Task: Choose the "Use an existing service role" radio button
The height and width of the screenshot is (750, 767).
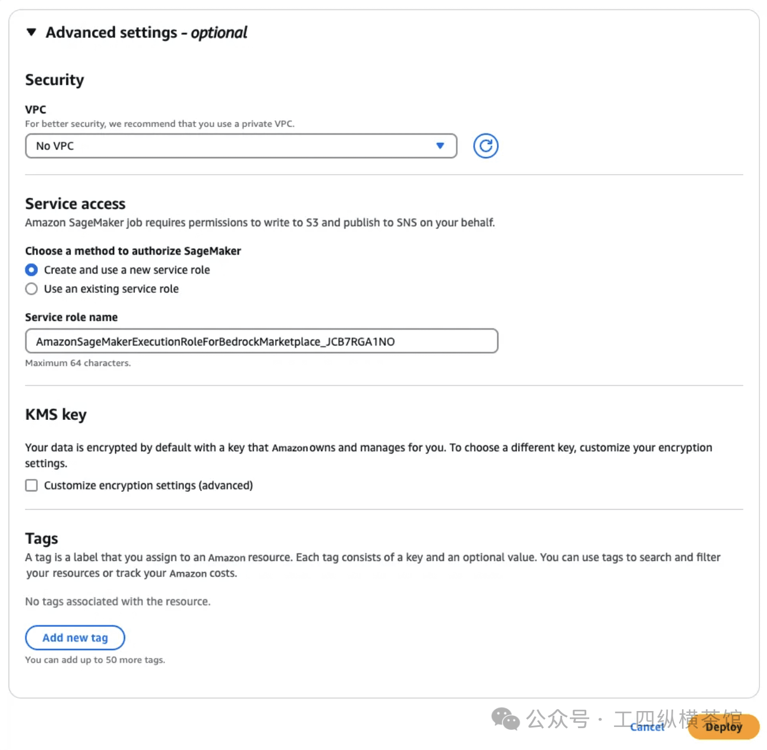Action: pos(32,289)
